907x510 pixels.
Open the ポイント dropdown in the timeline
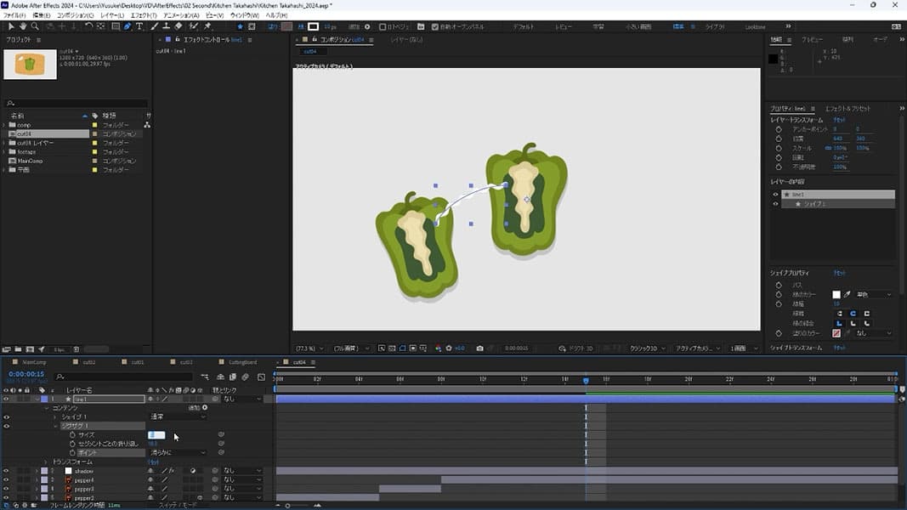[x=178, y=453]
